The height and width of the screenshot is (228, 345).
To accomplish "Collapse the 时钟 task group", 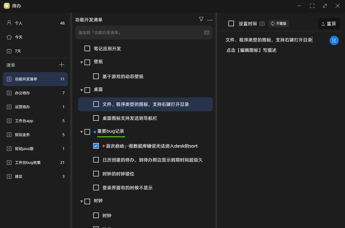I will pos(81,201).
